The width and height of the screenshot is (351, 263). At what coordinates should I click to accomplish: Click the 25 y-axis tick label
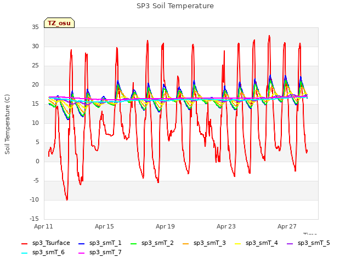tap(35, 66)
